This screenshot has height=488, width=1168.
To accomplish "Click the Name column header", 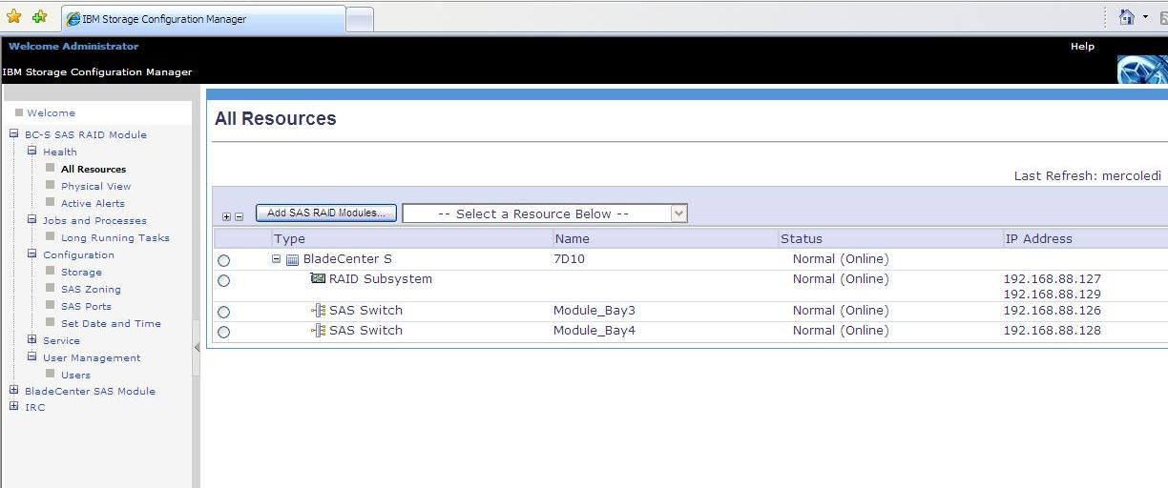I will (x=572, y=238).
